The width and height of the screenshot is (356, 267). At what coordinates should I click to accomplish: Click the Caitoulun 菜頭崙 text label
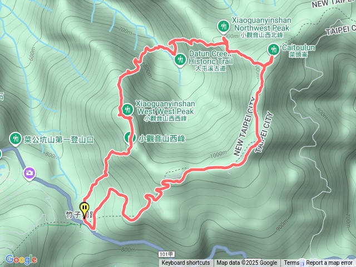click(298, 51)
